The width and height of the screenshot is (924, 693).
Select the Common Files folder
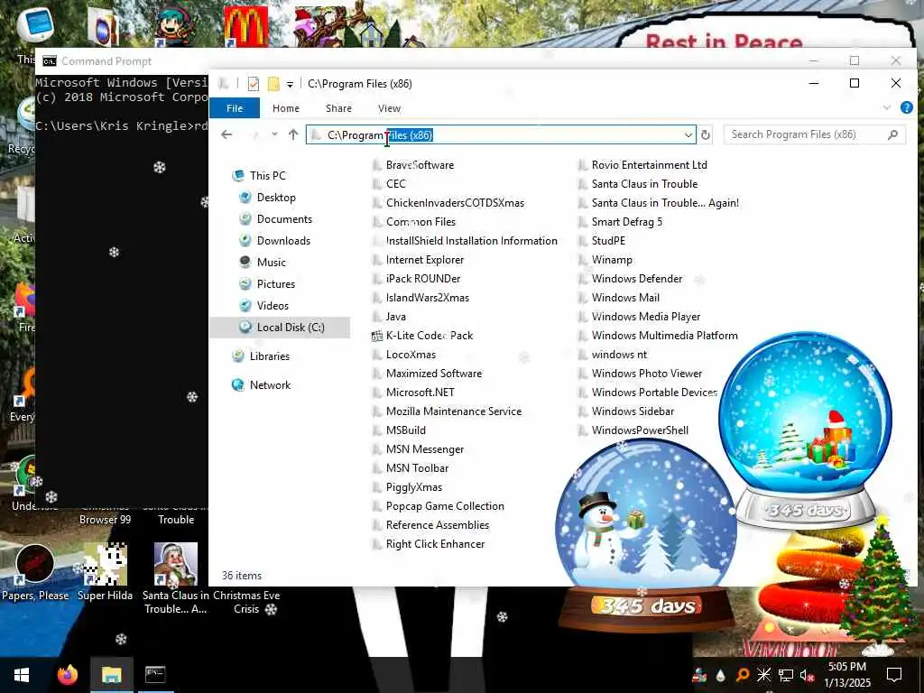point(420,222)
